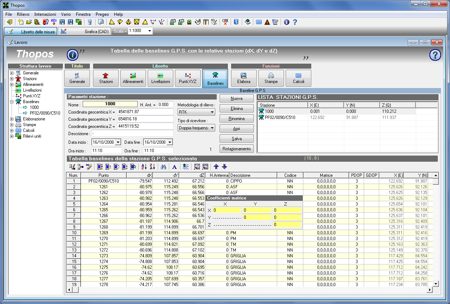Click the open folder icon
This screenshot has width=450, height=304.
(x=29, y=22)
